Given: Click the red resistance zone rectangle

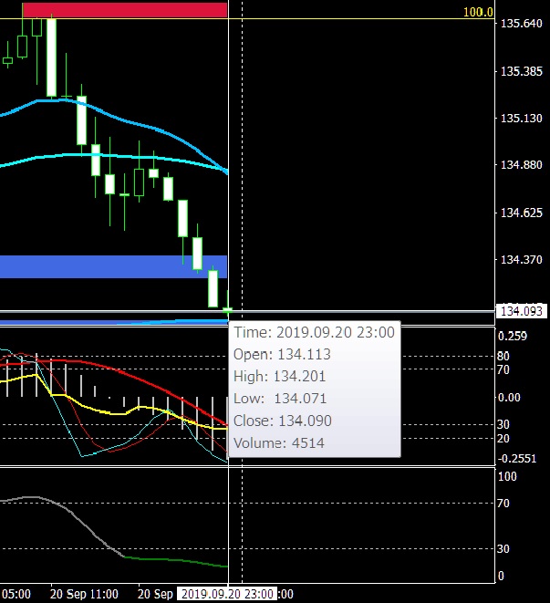Looking at the screenshot, I should point(124,10).
